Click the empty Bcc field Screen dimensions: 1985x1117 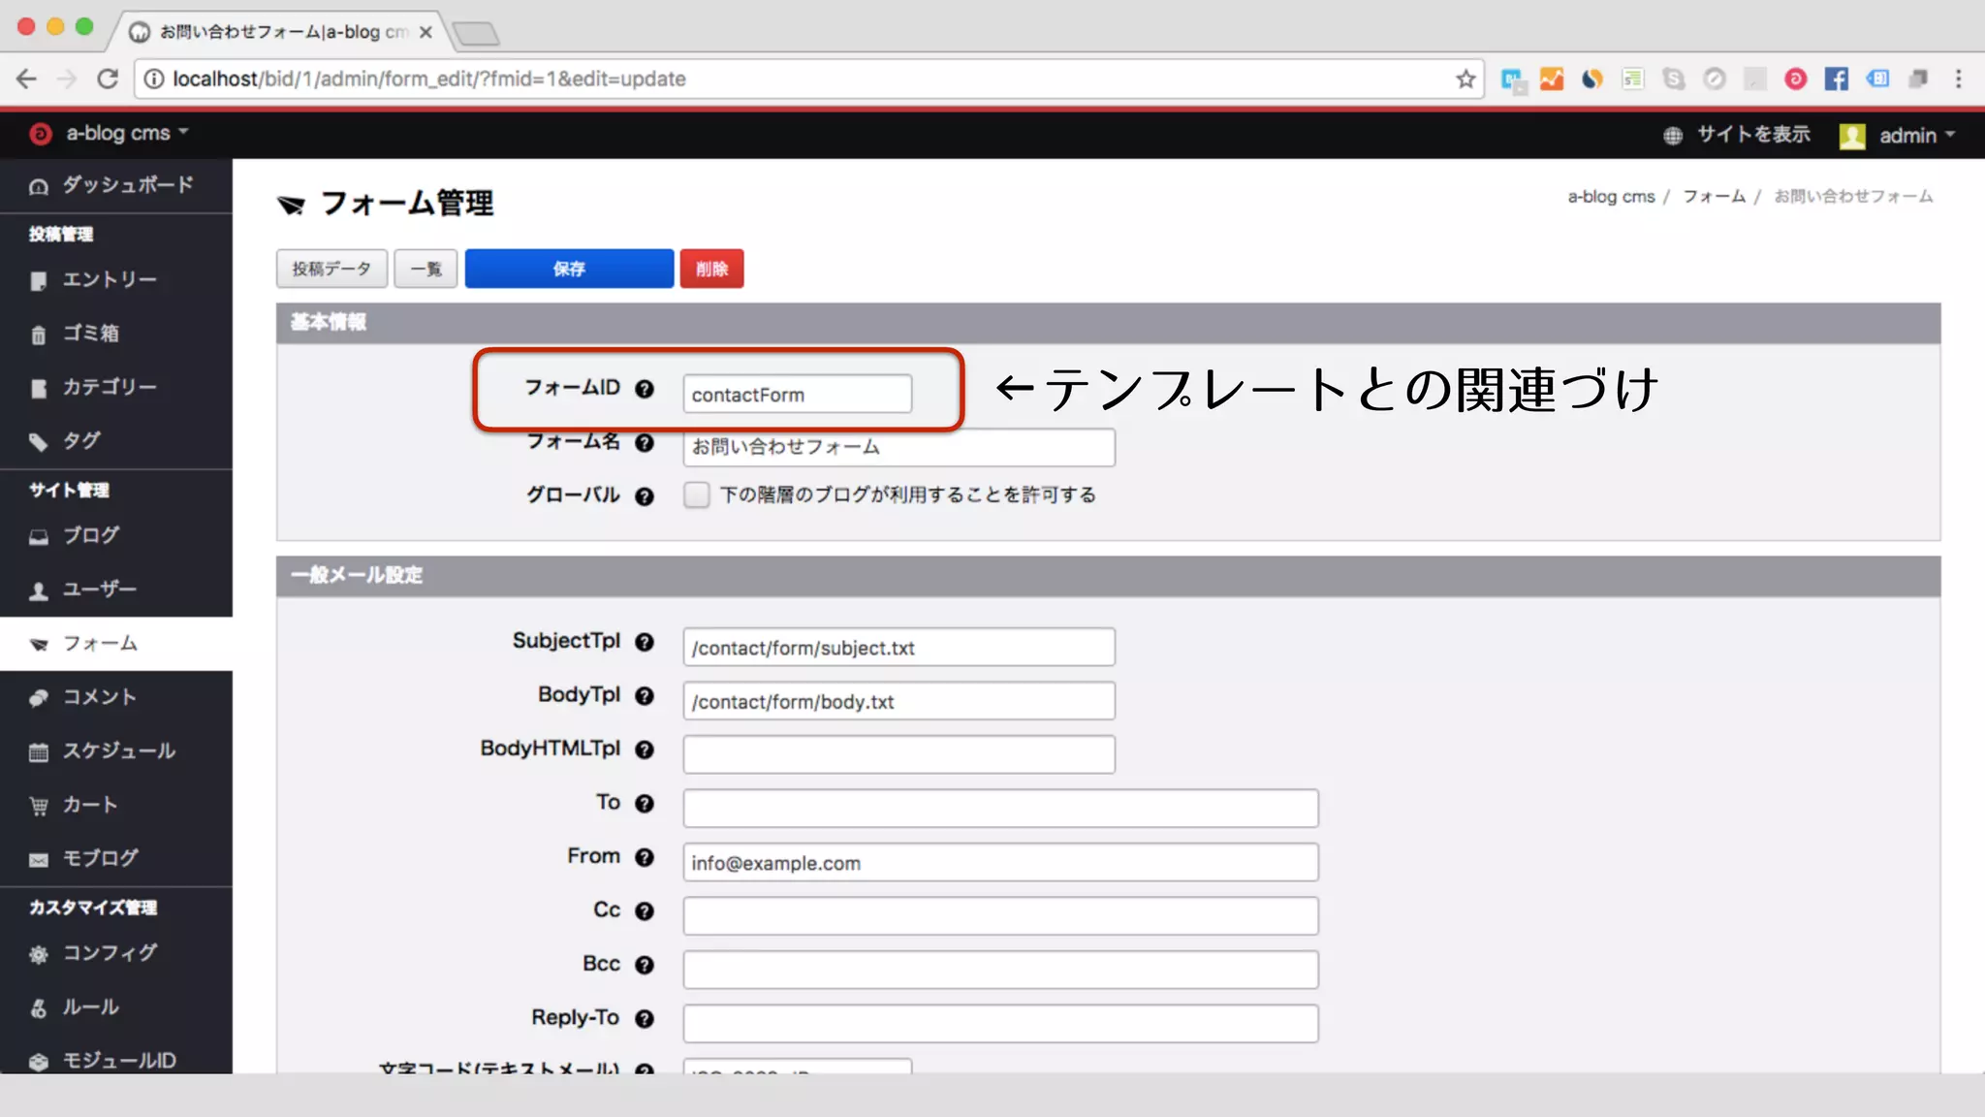coord(1000,970)
